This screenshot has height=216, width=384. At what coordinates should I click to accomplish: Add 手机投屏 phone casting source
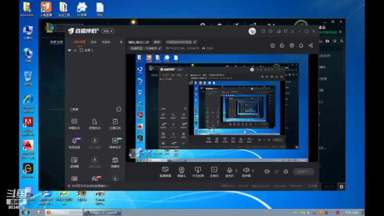point(198,172)
